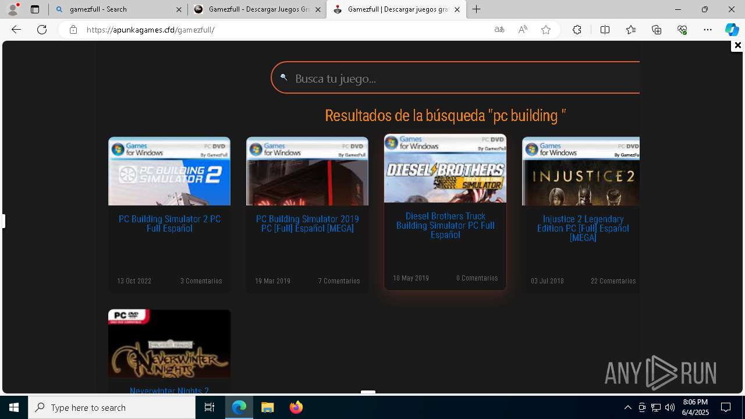
Task: Click the '3 Comentarios' text
Action: click(x=201, y=281)
